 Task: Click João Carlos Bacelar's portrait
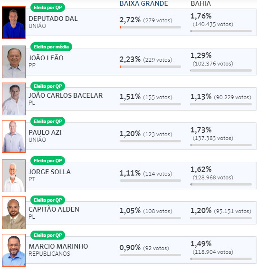(14, 99)
